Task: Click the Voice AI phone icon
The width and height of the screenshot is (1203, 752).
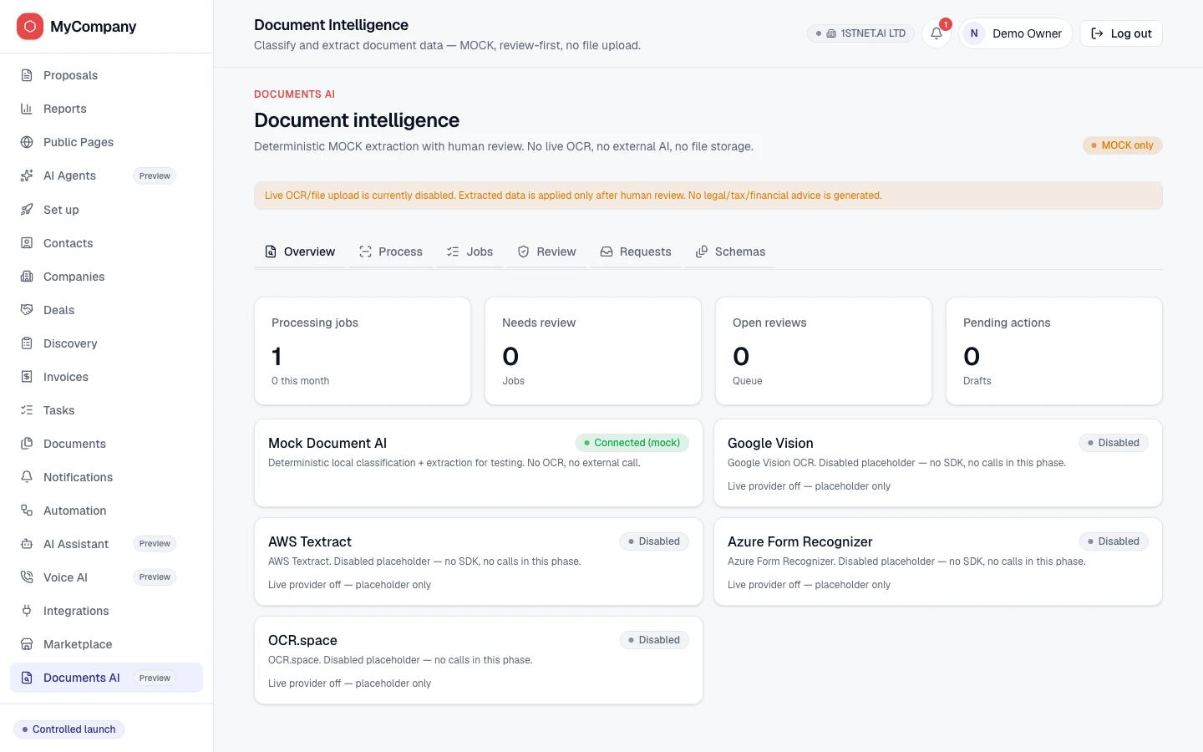Action: [x=27, y=577]
